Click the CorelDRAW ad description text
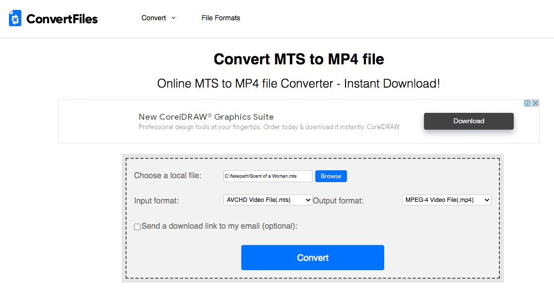 (x=269, y=127)
